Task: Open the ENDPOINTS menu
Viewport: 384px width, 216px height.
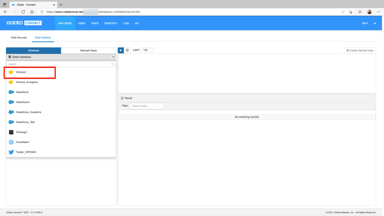Action: 111,23
